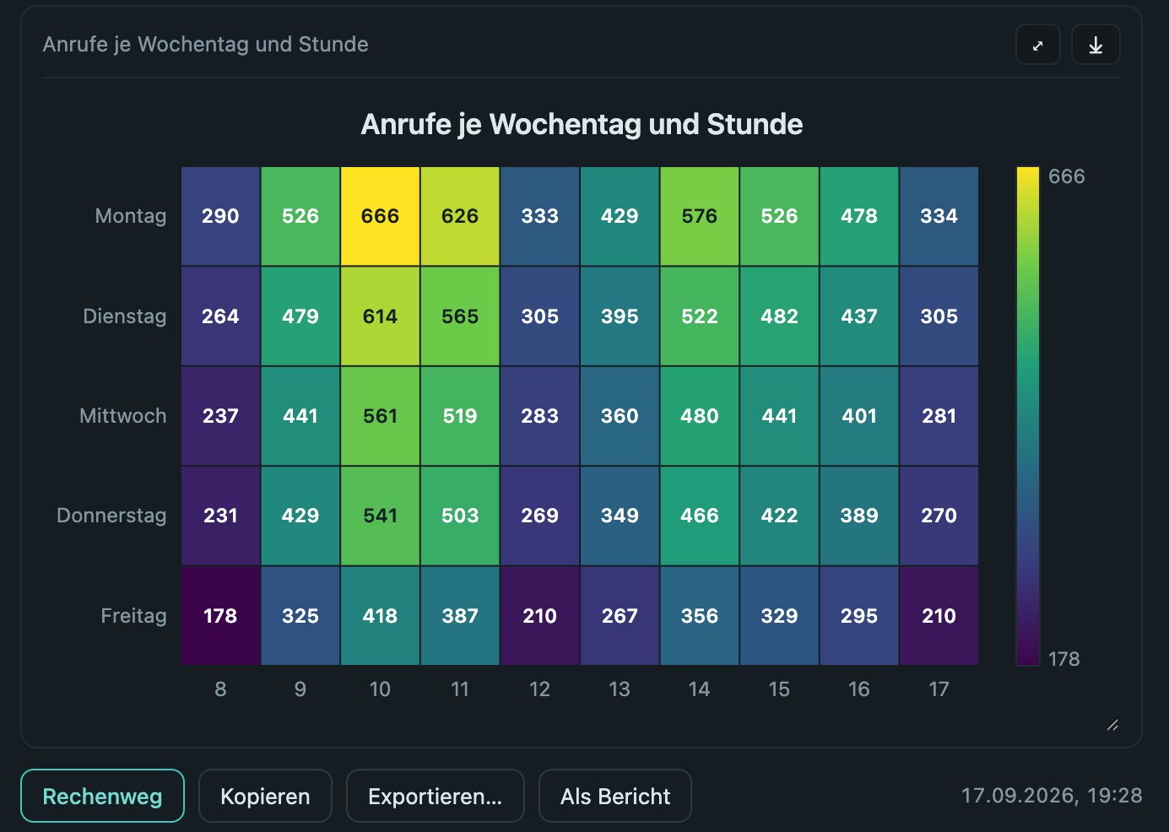Select the Donnerstag cell showing 389
Viewport: 1169px width, 832px height.
point(859,516)
